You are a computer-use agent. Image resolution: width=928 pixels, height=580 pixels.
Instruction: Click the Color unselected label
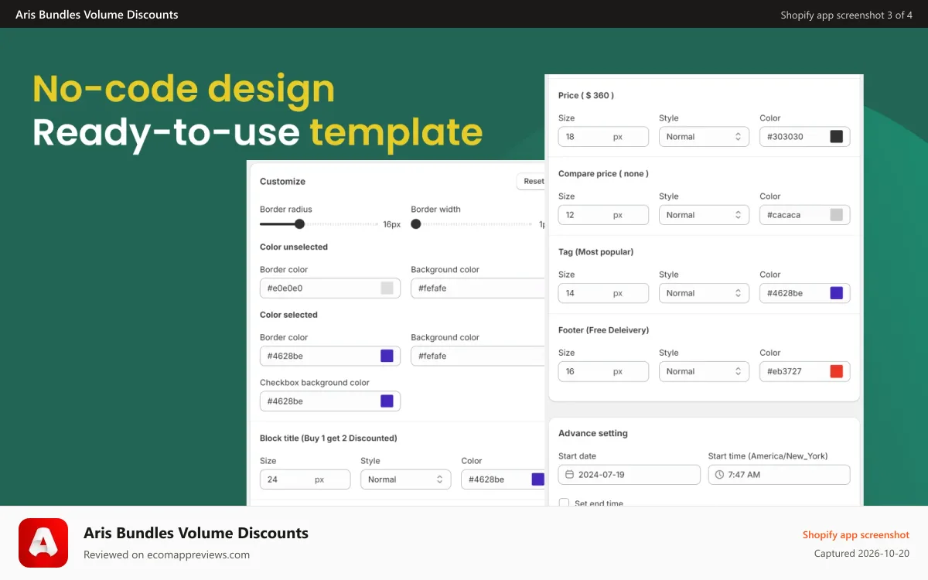(294, 247)
